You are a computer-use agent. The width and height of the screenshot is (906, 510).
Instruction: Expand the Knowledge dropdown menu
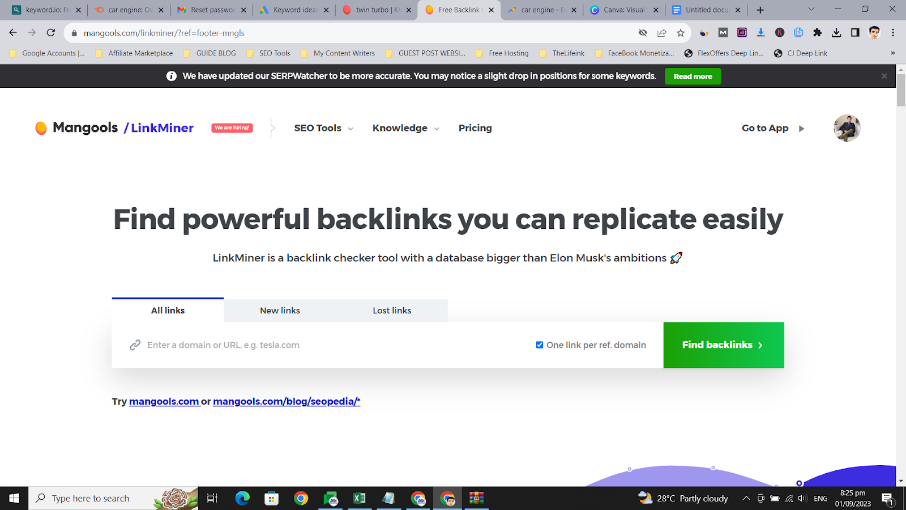click(406, 128)
